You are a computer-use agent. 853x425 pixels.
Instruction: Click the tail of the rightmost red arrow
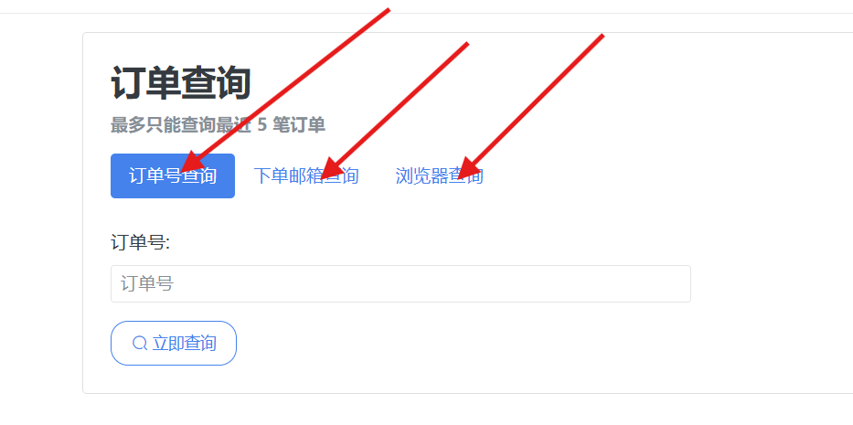point(601,37)
